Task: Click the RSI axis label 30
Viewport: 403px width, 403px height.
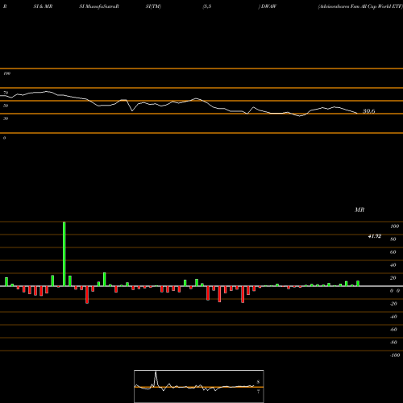Action: pos(6,118)
